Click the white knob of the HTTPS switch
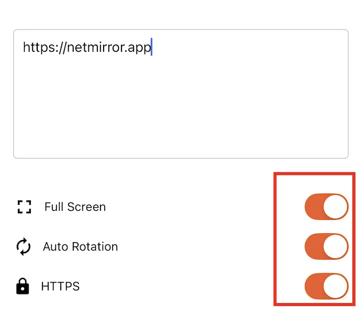Viewport: 356px width, 316px height. pyautogui.click(x=336, y=286)
